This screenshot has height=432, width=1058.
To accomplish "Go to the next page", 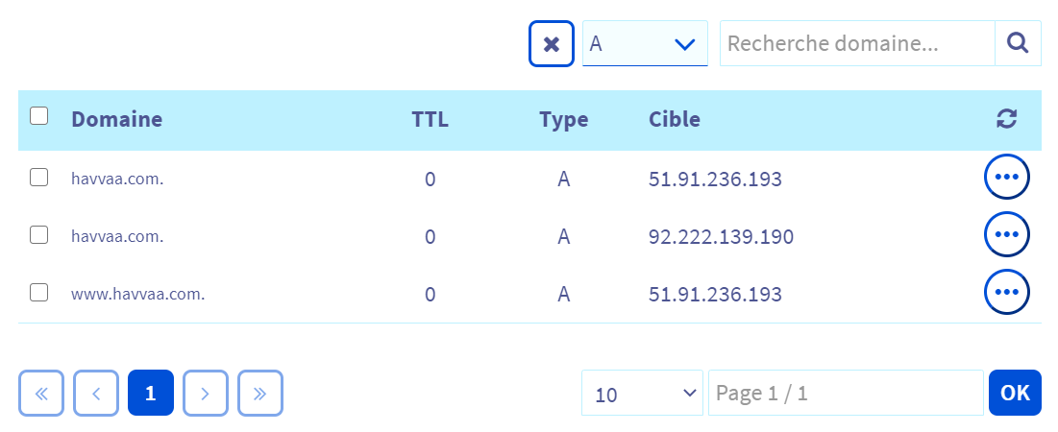I will [x=206, y=393].
